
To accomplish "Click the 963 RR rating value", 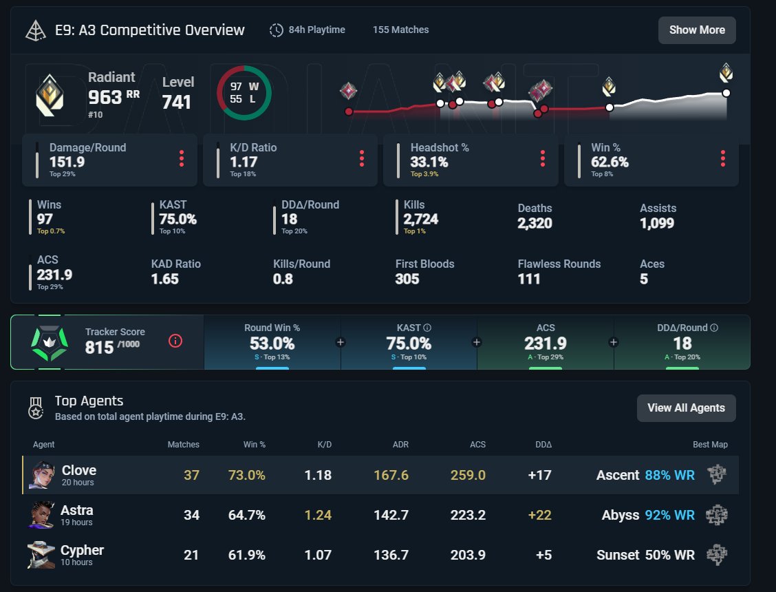I will click(114, 97).
